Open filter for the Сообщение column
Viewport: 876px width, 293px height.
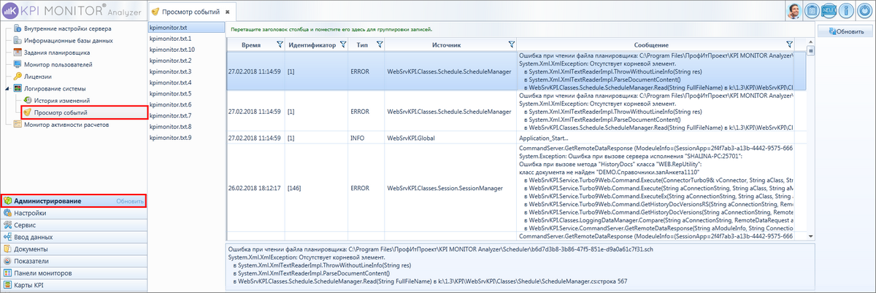tap(788, 44)
